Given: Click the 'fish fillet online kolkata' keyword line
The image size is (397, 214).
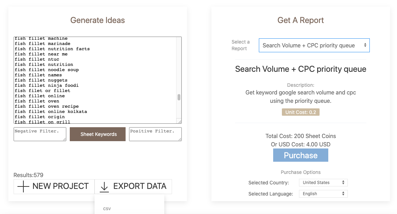Looking at the screenshot, I should pos(51,112).
